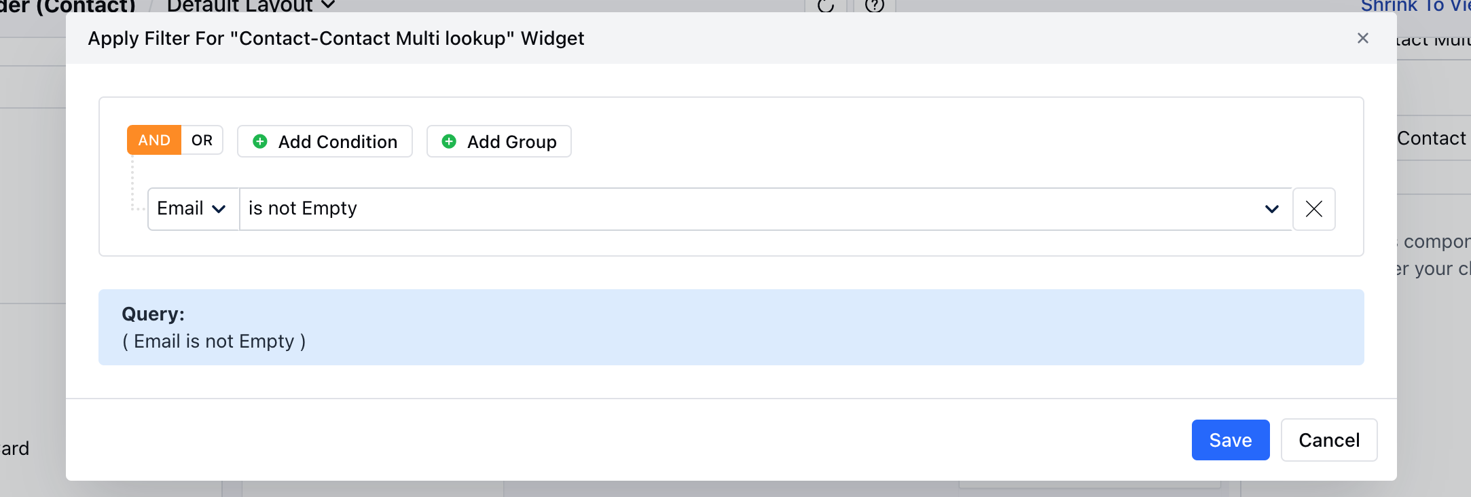This screenshot has width=1471, height=497.
Task: Click the green plus icon beside Add Group
Action: point(449,141)
